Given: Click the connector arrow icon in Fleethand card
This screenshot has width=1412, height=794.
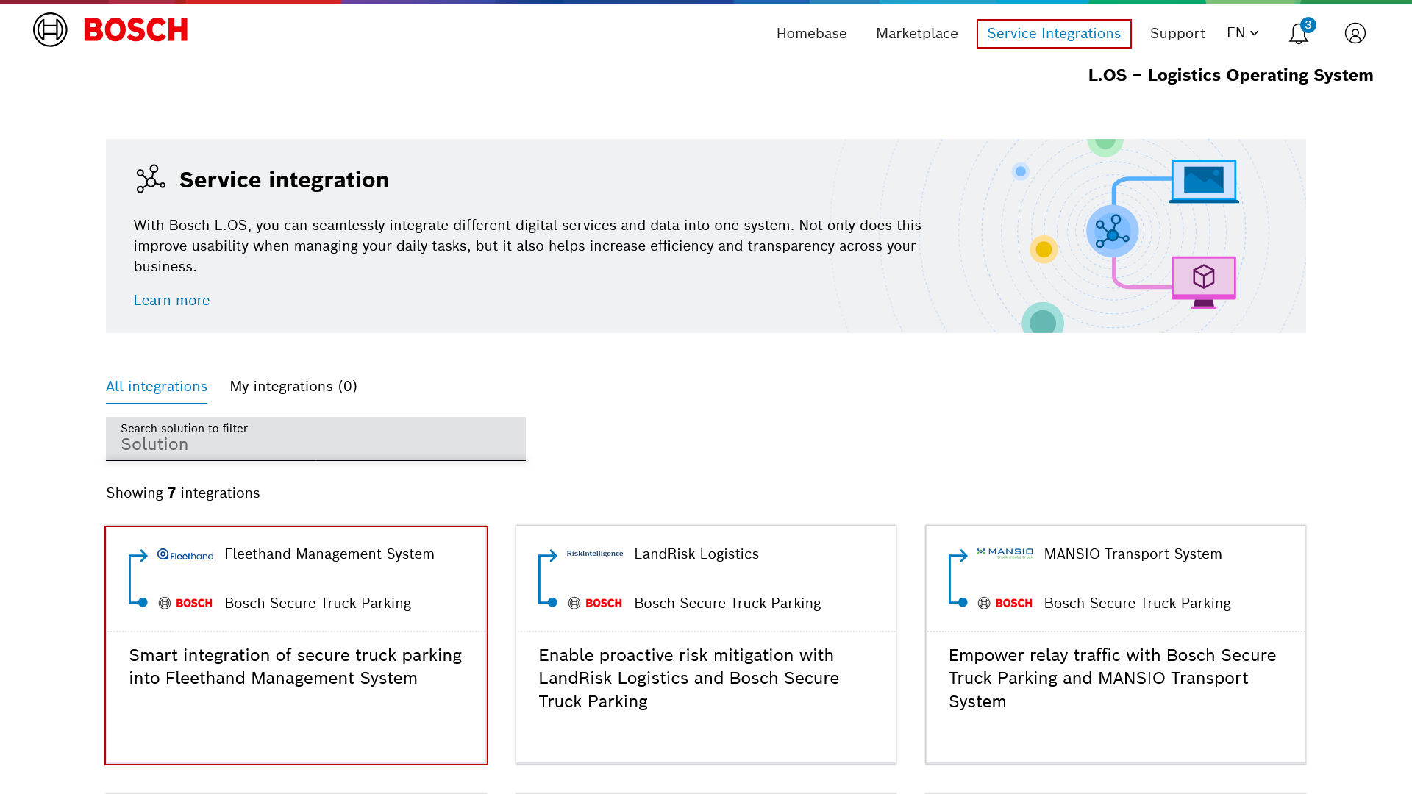Looking at the screenshot, I should (138, 579).
